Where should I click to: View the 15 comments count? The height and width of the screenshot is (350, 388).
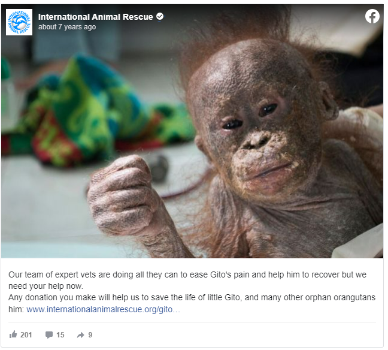(x=60, y=334)
